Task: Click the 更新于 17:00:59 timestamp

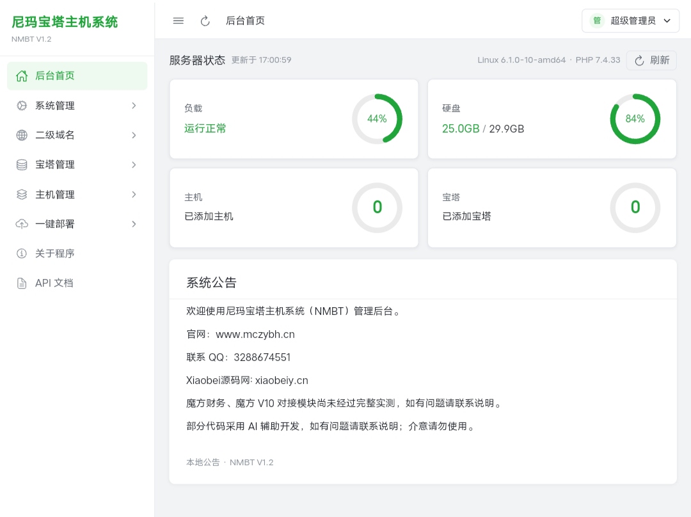Action: pos(261,60)
